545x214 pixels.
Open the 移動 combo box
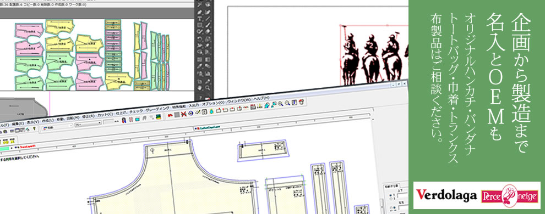57,128
